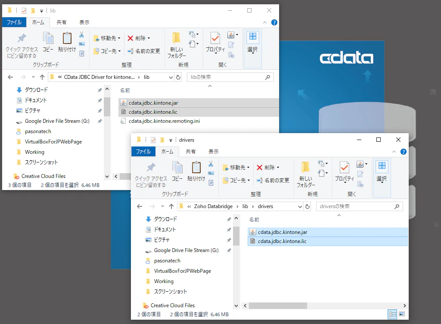Image resolution: width=441 pixels, height=324 pixels.
Task: Click Rename in lib window ribbon
Action: pos(144,51)
